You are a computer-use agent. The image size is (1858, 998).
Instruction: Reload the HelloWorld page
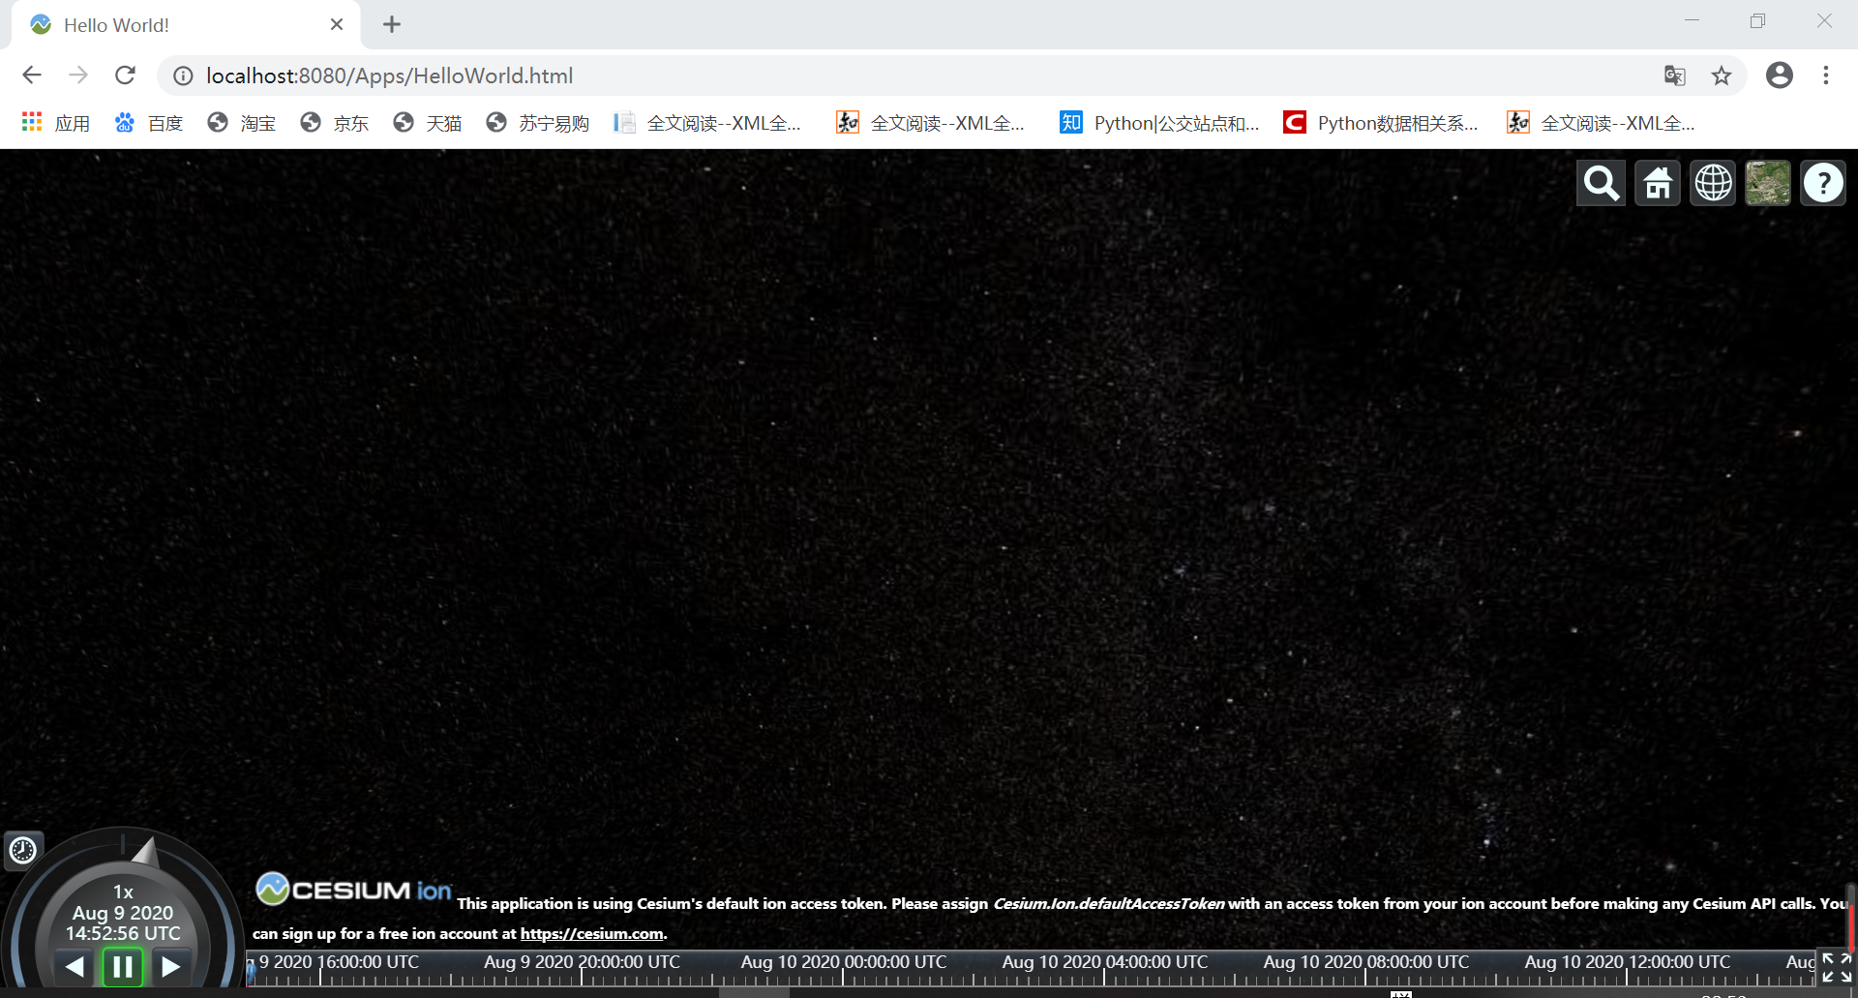coord(125,76)
